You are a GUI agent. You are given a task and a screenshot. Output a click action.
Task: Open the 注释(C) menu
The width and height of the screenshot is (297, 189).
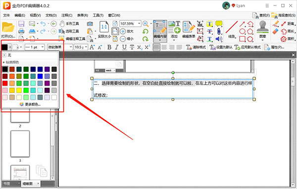pos(67,15)
